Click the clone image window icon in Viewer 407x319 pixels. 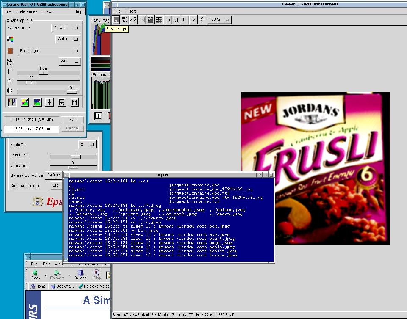click(x=142, y=20)
